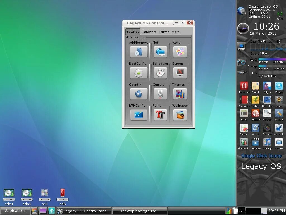Launch Ktorrent from the sidebar
Viewport: 286px width, 215px height.
[x=244, y=142]
